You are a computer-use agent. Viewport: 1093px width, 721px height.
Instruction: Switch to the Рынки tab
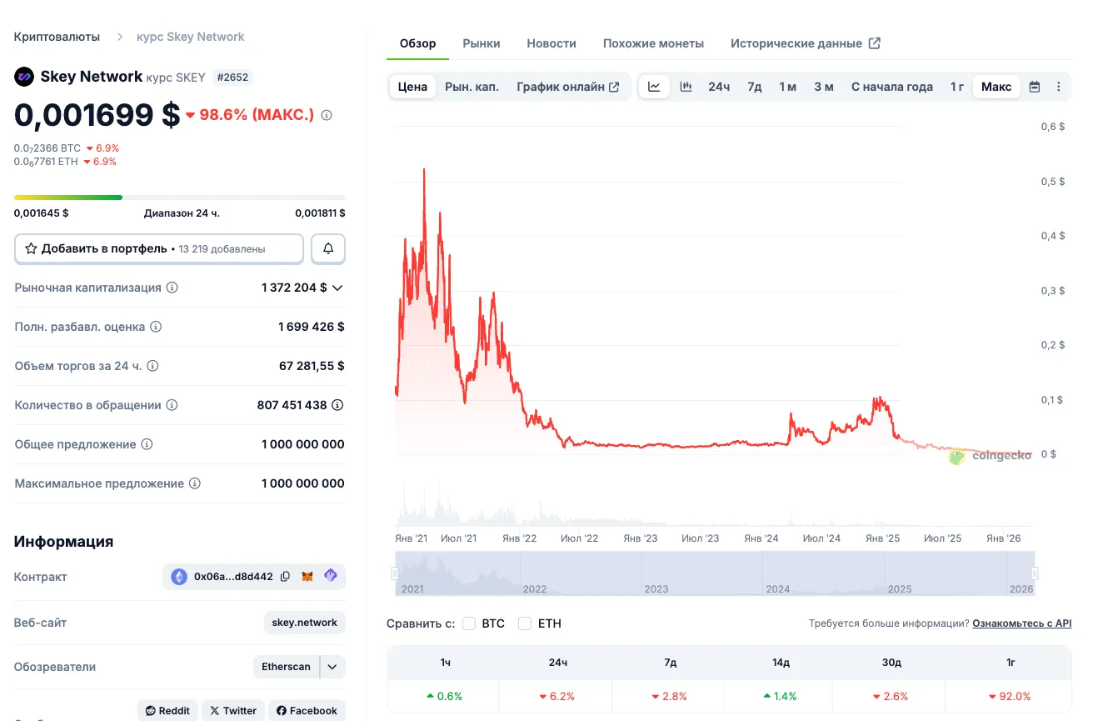482,43
